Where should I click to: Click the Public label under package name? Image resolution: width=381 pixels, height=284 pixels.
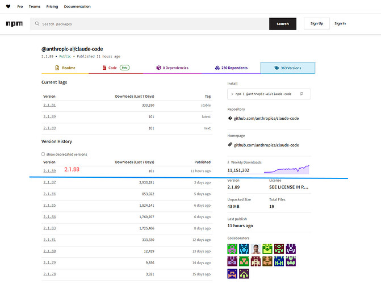click(x=65, y=56)
